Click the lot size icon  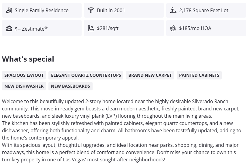tap(173, 10)
